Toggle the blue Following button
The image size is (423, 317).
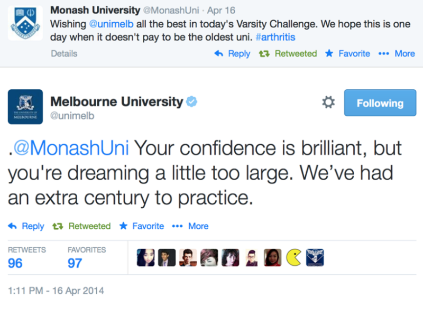point(380,103)
